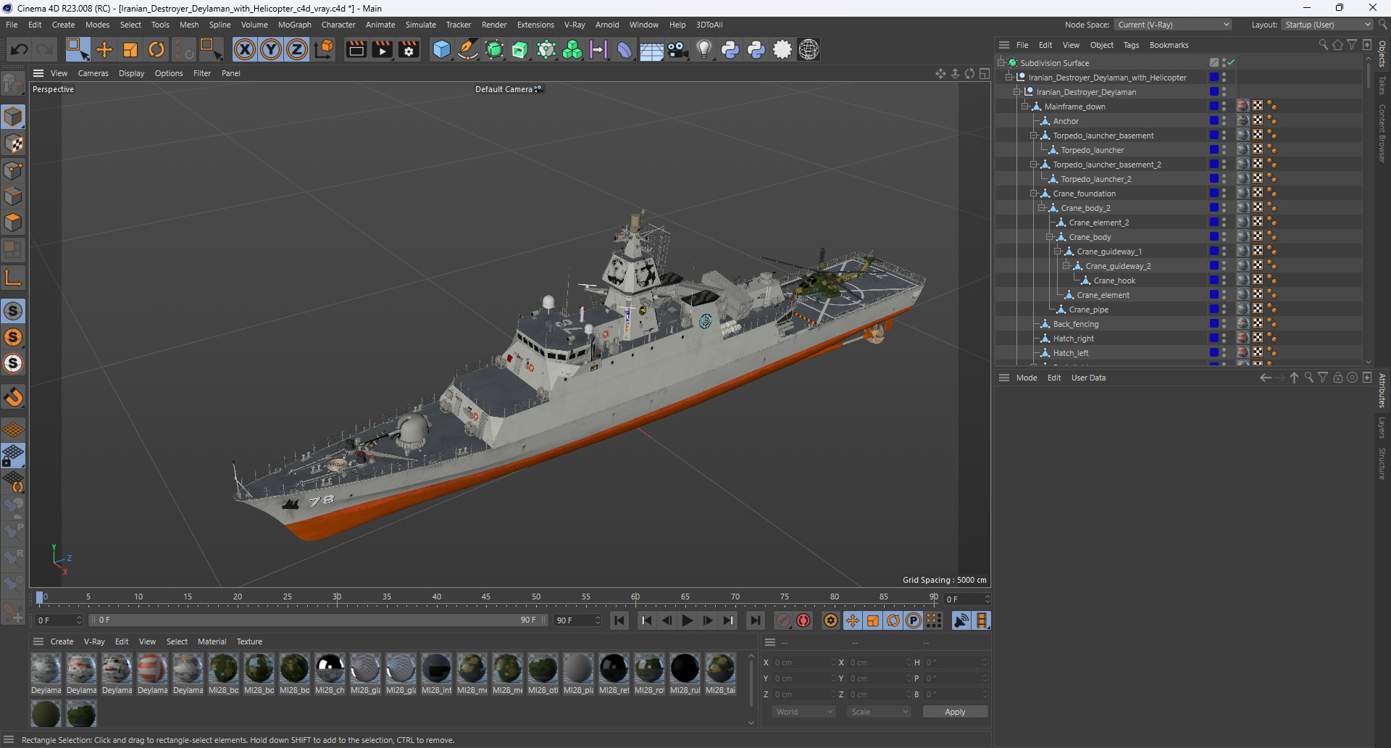Collapse the Mainframe_down tree node
Image resolution: width=1391 pixels, height=748 pixels.
tap(1025, 107)
